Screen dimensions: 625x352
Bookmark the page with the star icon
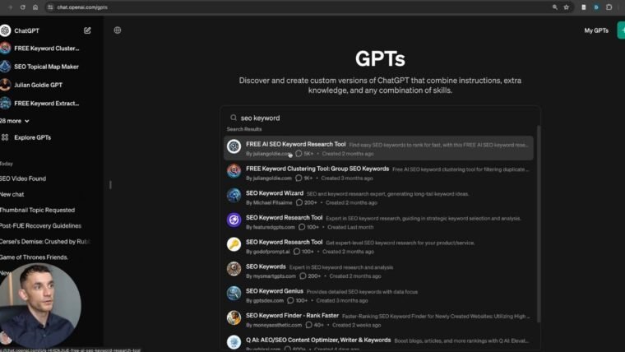[567, 7]
